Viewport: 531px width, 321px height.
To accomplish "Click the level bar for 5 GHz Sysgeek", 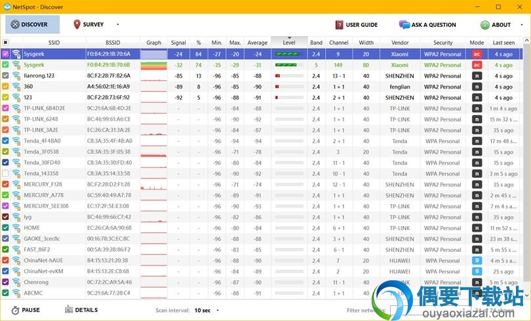I will [289, 65].
